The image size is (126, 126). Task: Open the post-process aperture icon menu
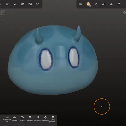[22, 4]
